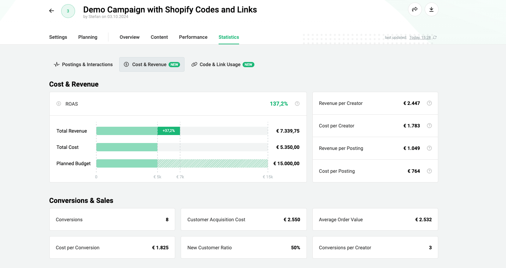Open the Performance tab
The height and width of the screenshot is (268, 506).
(x=193, y=37)
